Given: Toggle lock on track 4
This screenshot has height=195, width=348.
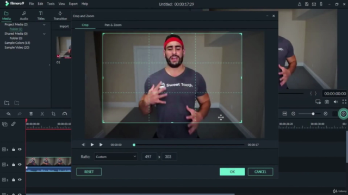Looking at the screenshot, I should [13, 165].
